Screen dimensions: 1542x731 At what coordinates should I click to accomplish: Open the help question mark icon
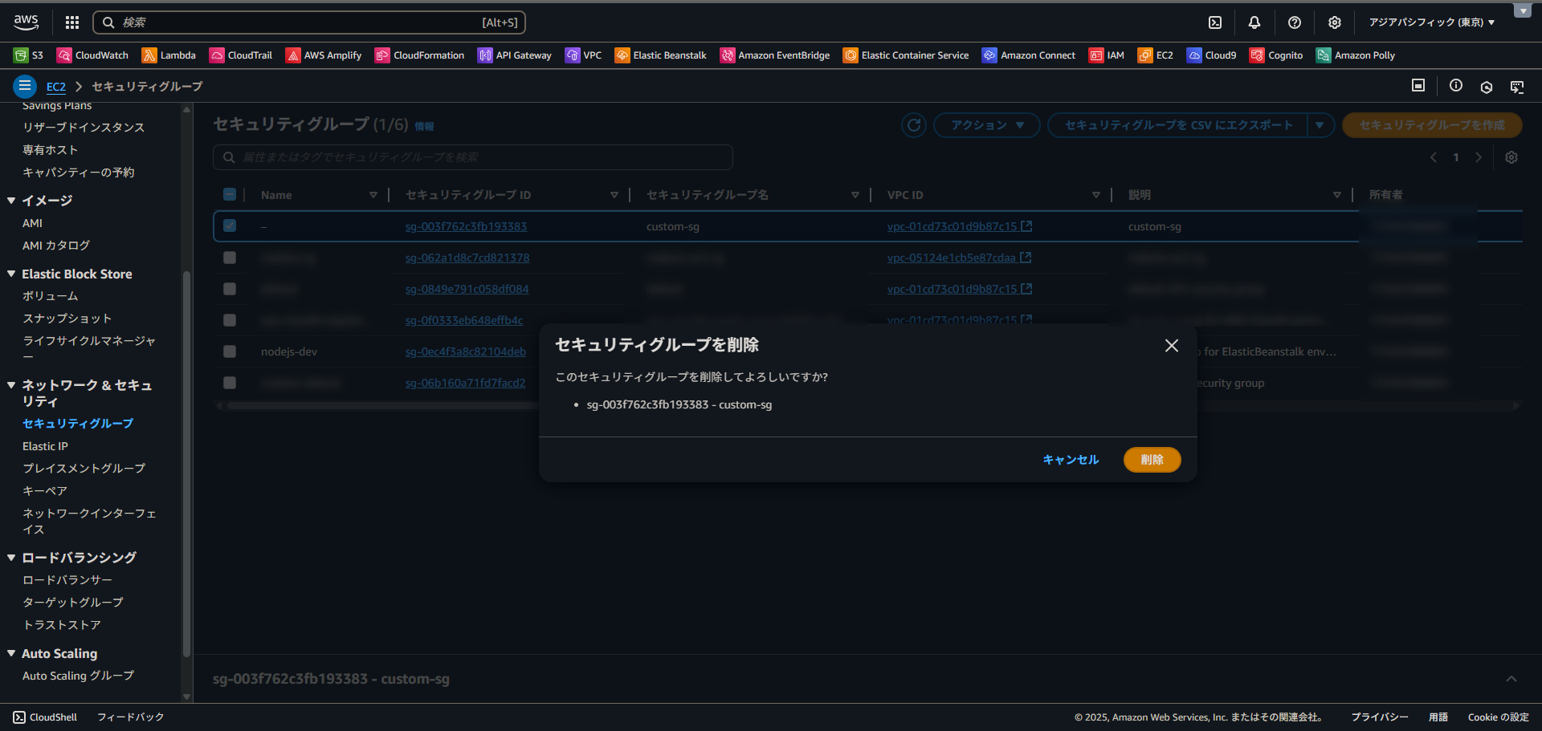pyautogui.click(x=1294, y=22)
